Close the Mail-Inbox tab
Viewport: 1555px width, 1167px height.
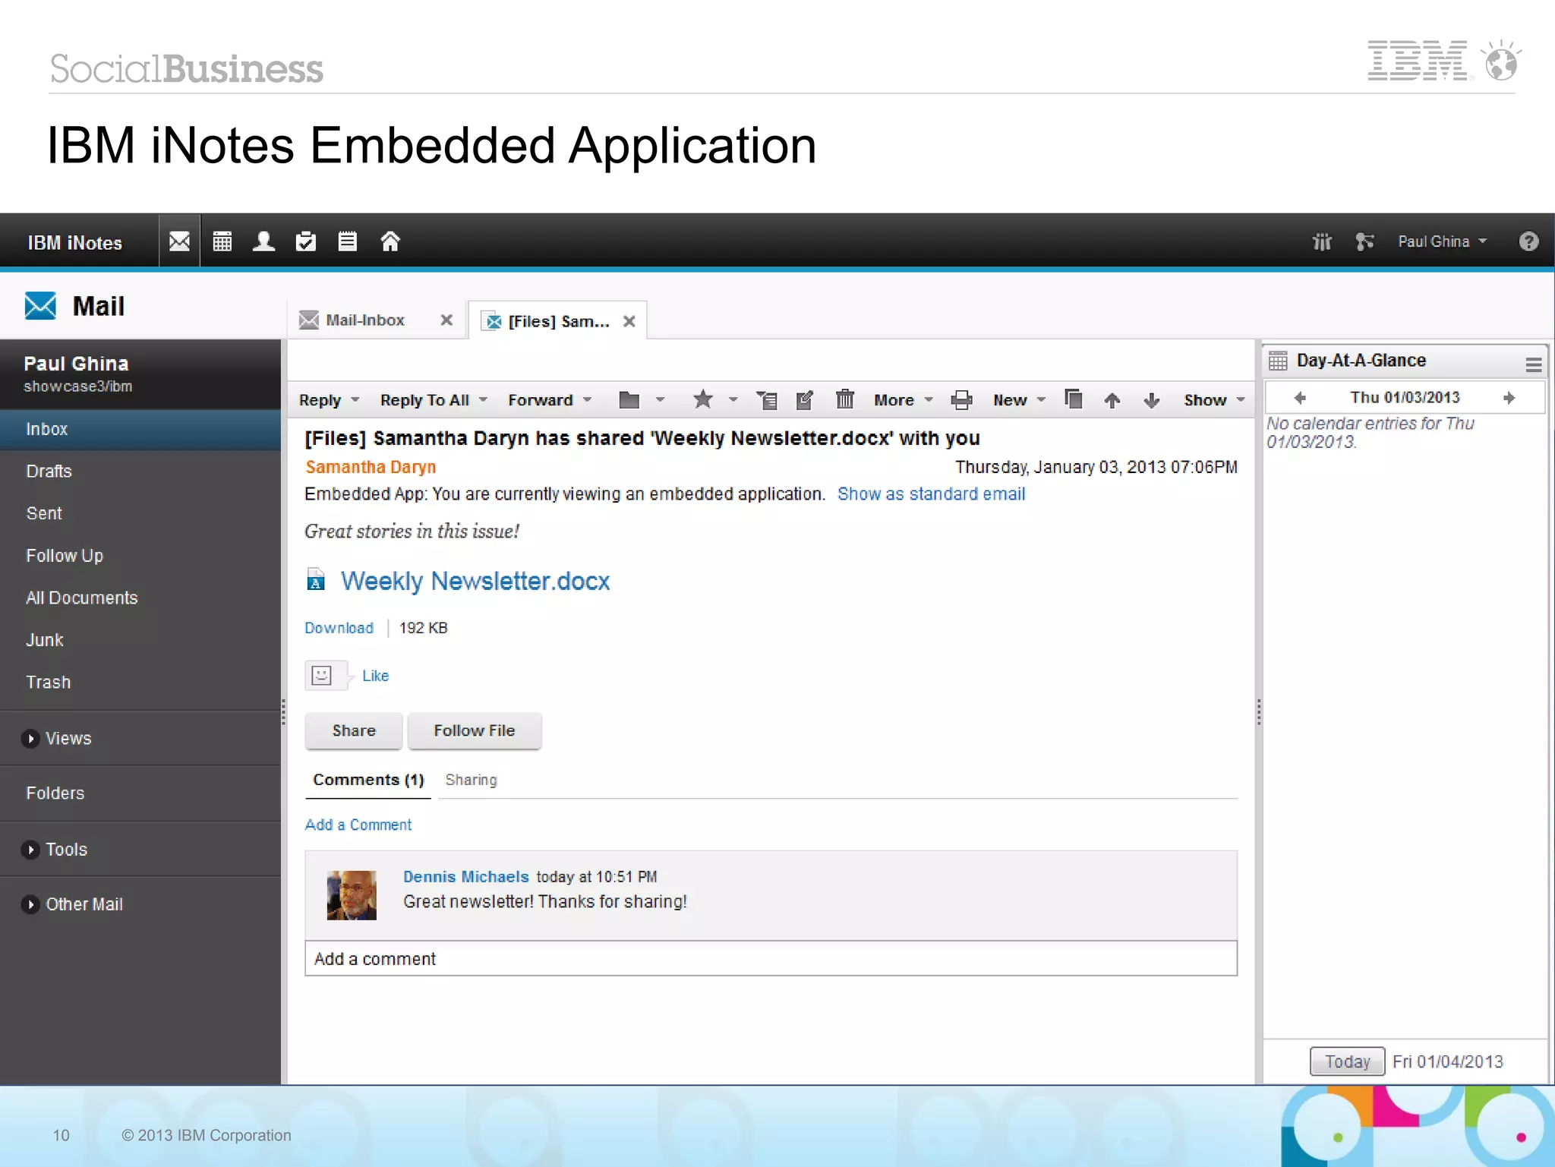(x=446, y=320)
